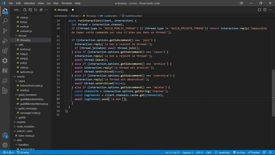The height and width of the screenshot is (155, 275).
Task: Open kick.js in Explorer
Action: (24, 22)
